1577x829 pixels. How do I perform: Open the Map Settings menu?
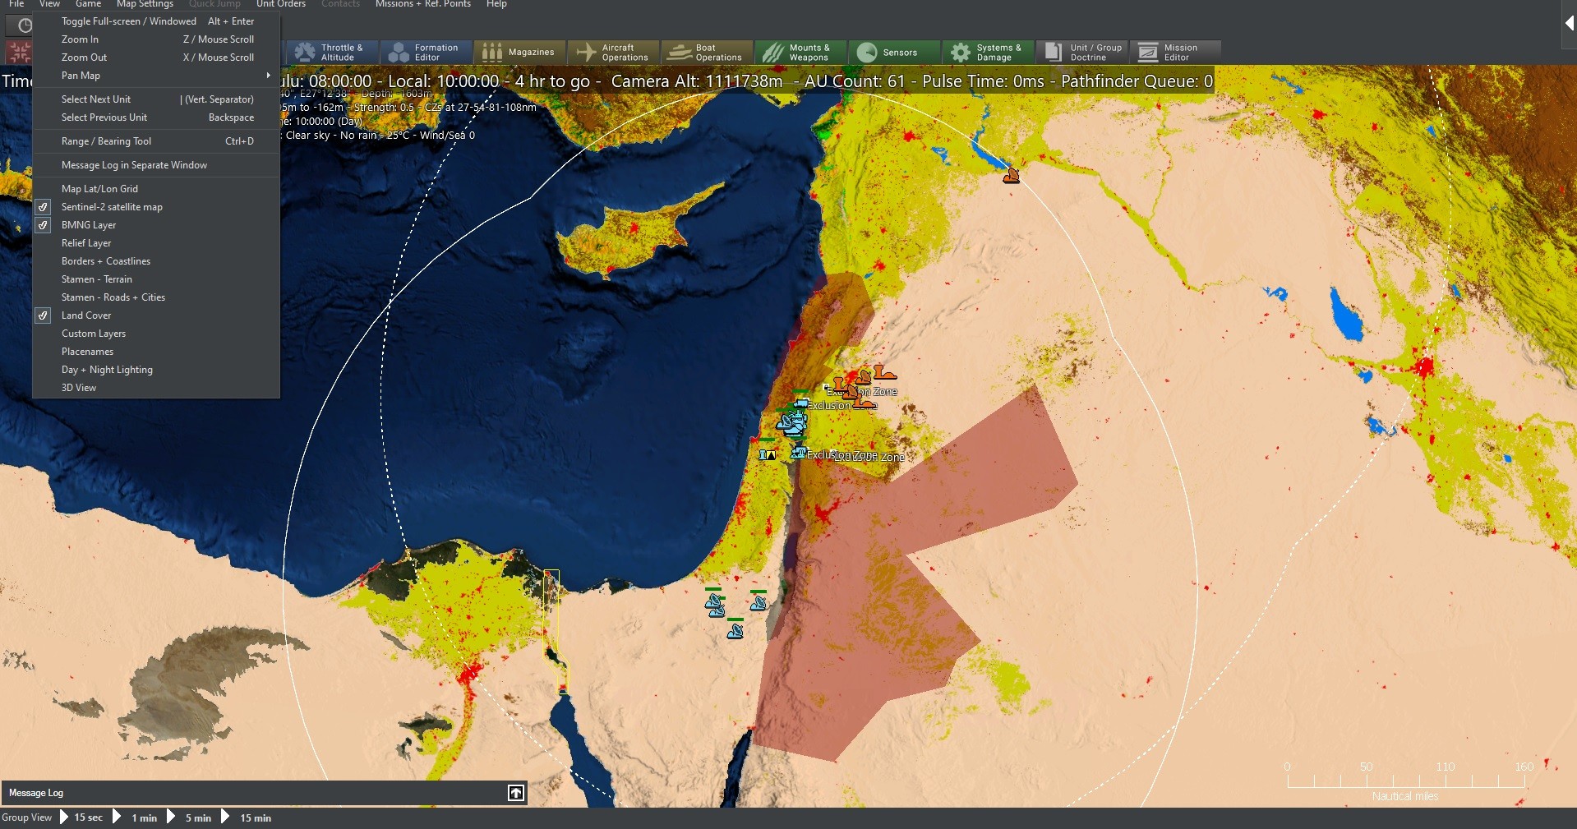[x=145, y=4]
